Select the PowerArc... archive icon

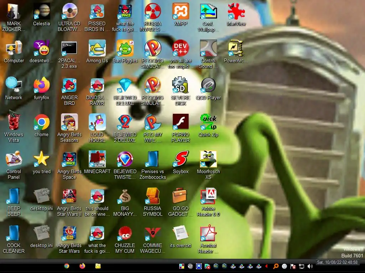(x=236, y=52)
